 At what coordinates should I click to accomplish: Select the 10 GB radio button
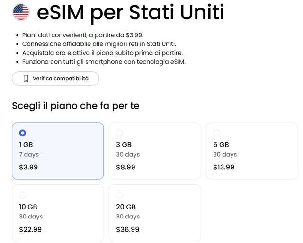coord(22,195)
